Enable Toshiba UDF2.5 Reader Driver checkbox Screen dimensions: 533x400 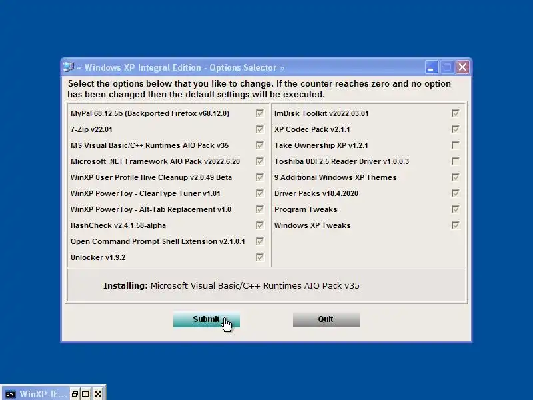[456, 161]
